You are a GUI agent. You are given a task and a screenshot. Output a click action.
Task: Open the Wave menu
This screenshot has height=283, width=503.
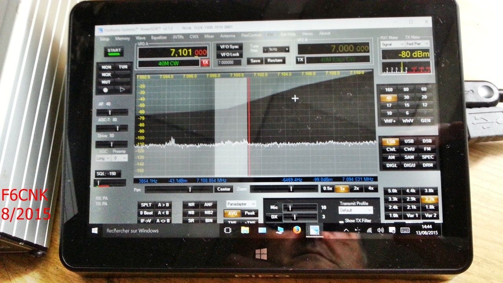click(x=140, y=38)
